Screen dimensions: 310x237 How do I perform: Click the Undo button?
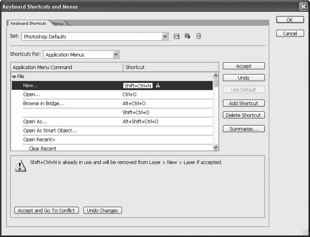coord(244,78)
